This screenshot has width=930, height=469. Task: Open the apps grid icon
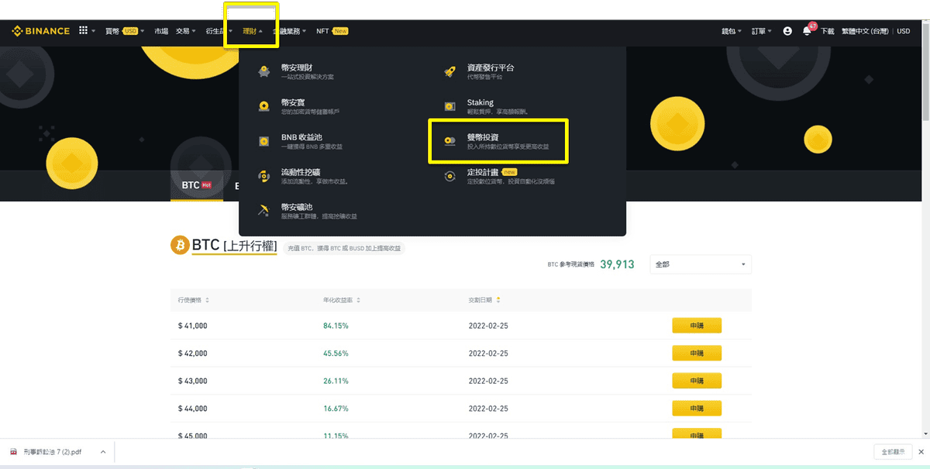pos(84,31)
